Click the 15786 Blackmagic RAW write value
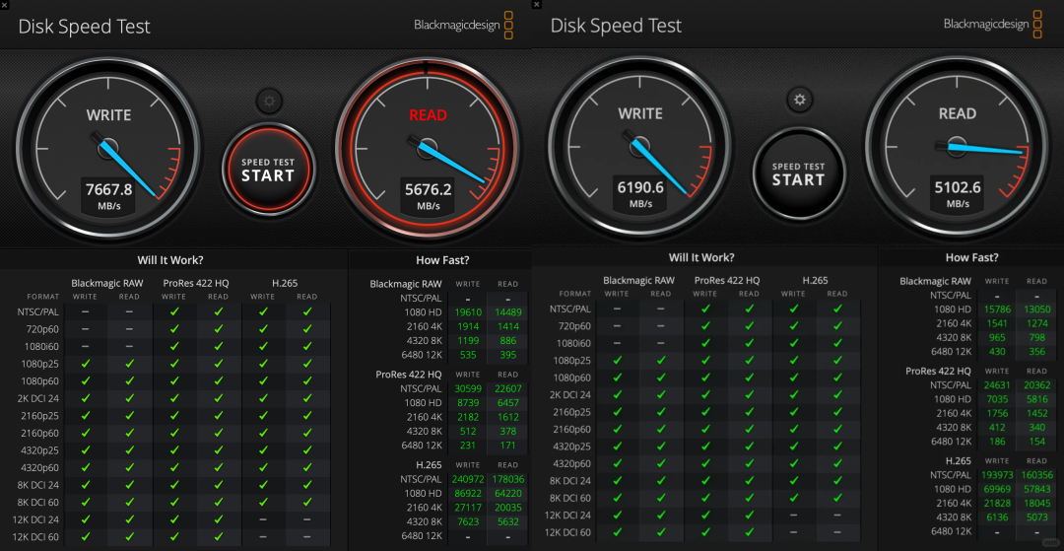The width and height of the screenshot is (1064, 551). pos(997,310)
